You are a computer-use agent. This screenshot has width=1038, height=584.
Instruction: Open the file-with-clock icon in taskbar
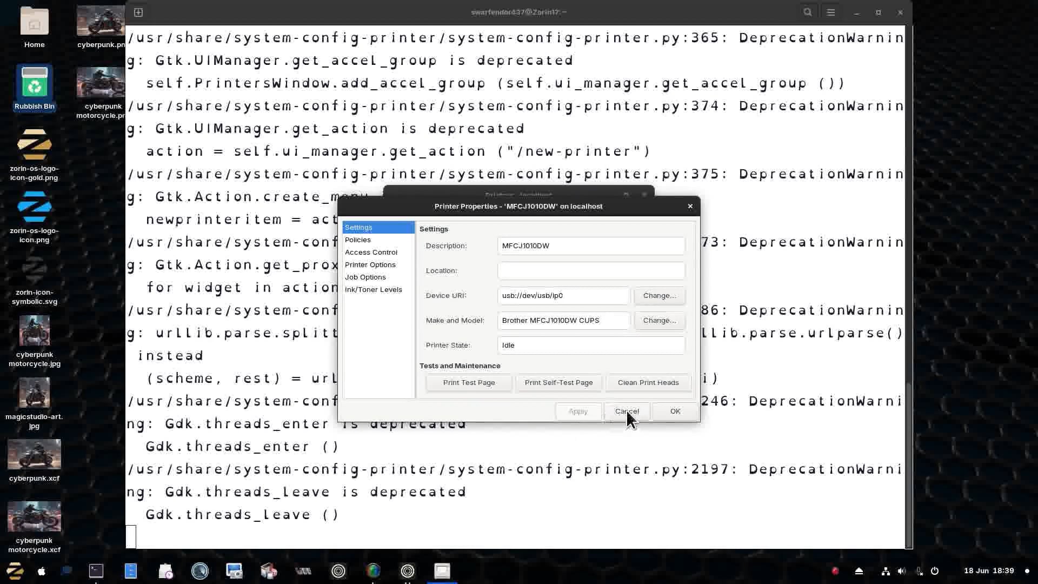[x=165, y=570]
